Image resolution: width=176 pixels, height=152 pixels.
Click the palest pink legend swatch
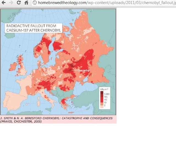102,107
